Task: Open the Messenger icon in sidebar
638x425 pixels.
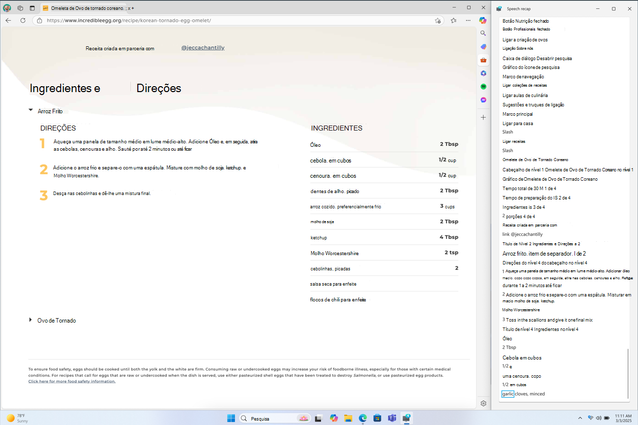Action: coord(483,100)
